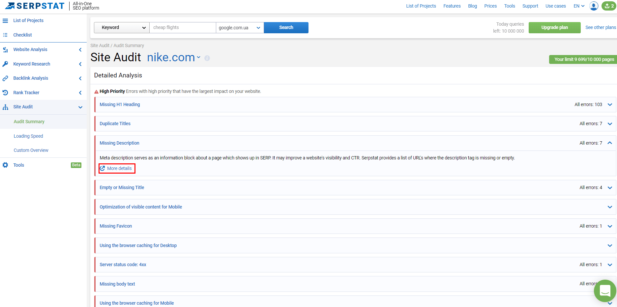Screen dimensions: 617x307
Task: Open the google.com.ua database dropdown
Action: [240, 28]
